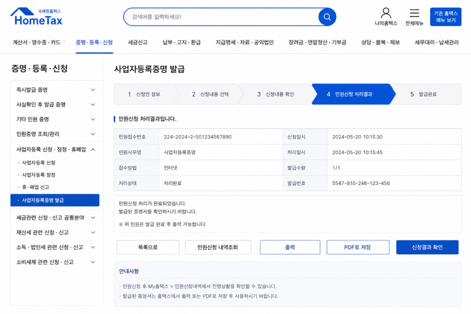
Task: Click 처리상태 value 처리완료
Action: point(173,183)
